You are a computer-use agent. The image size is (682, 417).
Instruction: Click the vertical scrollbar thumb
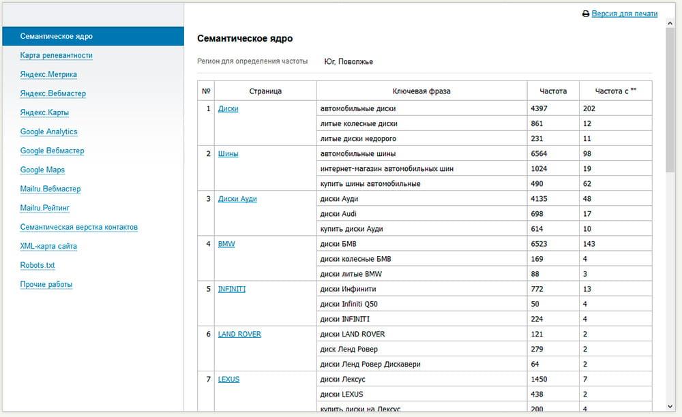(670, 101)
